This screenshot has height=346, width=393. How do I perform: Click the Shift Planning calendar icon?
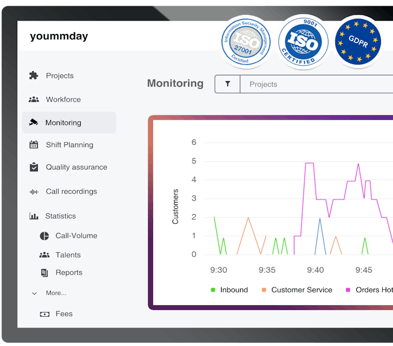[x=34, y=144]
